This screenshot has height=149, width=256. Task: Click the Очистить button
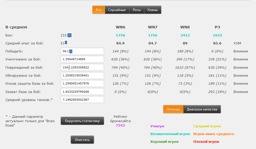point(82,140)
